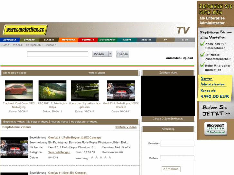Select Kategorien in the submenu
The width and height of the screenshot is (234, 175).
[33, 45]
